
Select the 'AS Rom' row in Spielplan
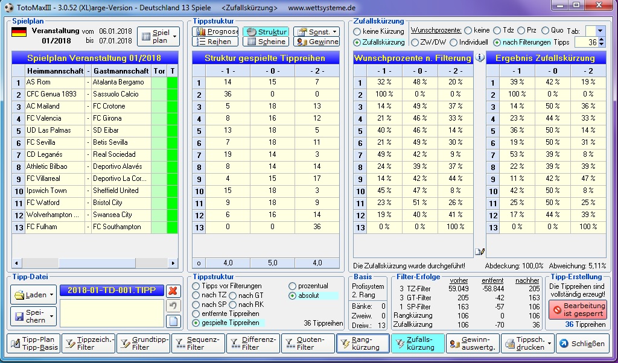click(x=95, y=82)
